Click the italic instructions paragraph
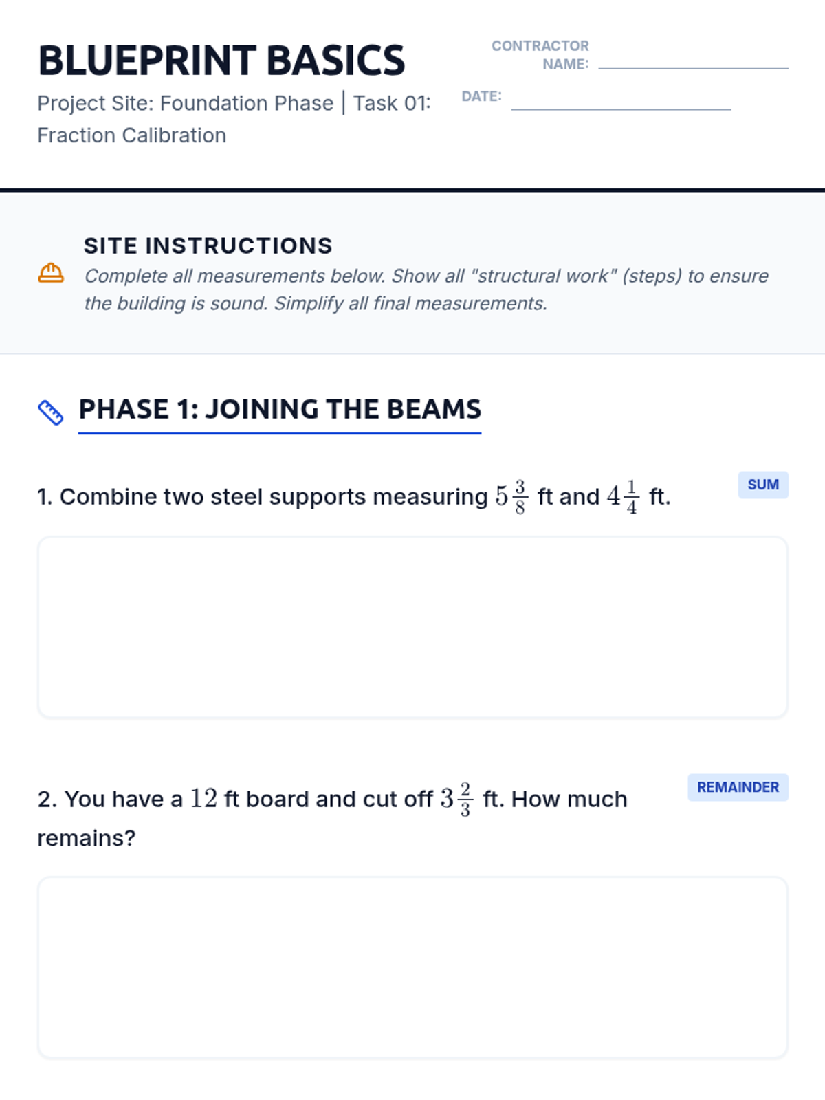The height and width of the screenshot is (1100, 825). point(426,289)
